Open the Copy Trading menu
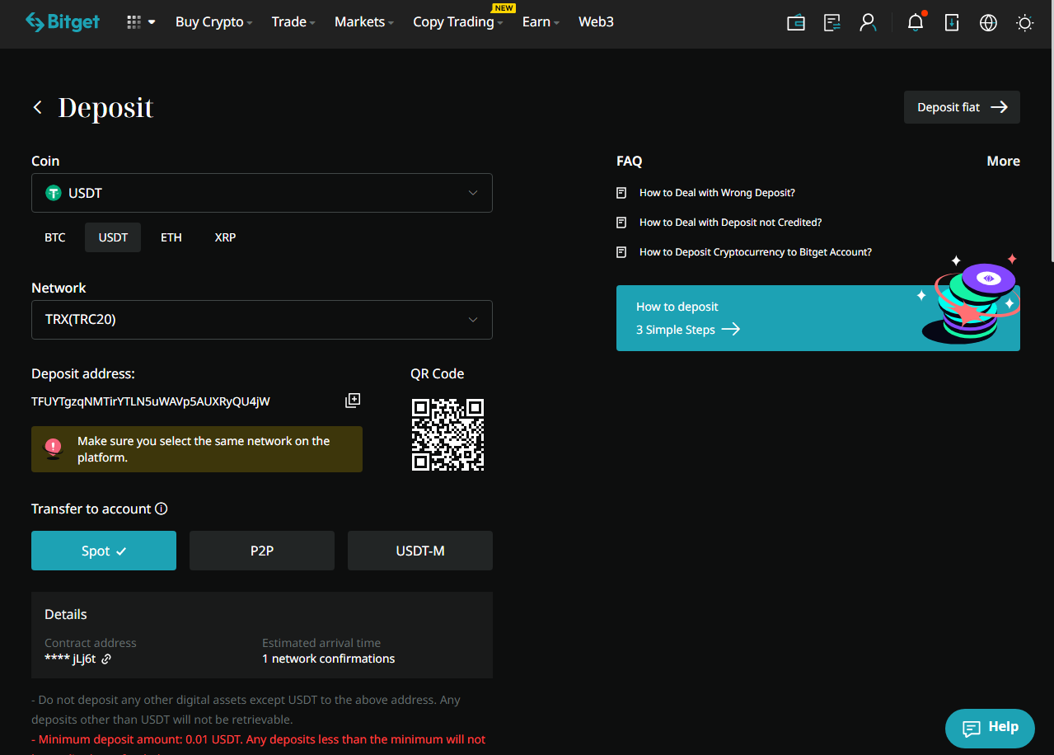Image resolution: width=1054 pixels, height=755 pixels. click(458, 22)
